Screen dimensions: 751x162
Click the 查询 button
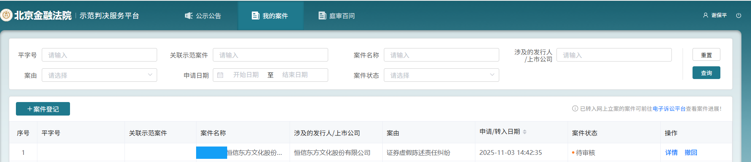coord(706,73)
